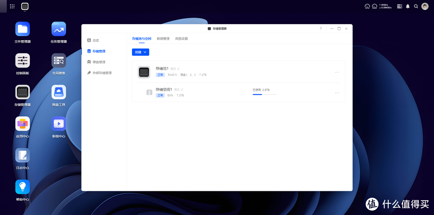
Task: Close the 存储管理器 window
Action: (x=346, y=28)
